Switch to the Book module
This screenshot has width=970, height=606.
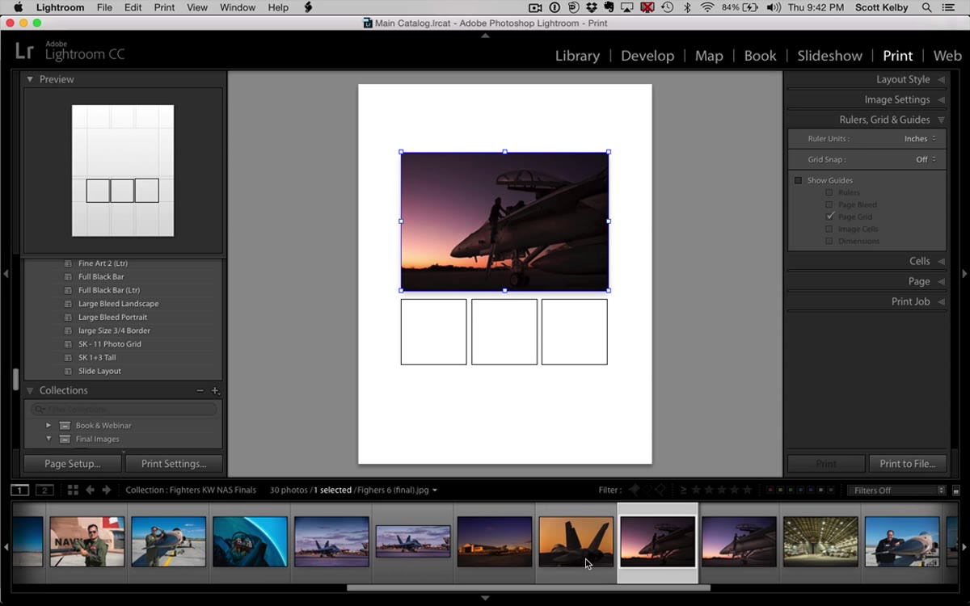tap(760, 56)
